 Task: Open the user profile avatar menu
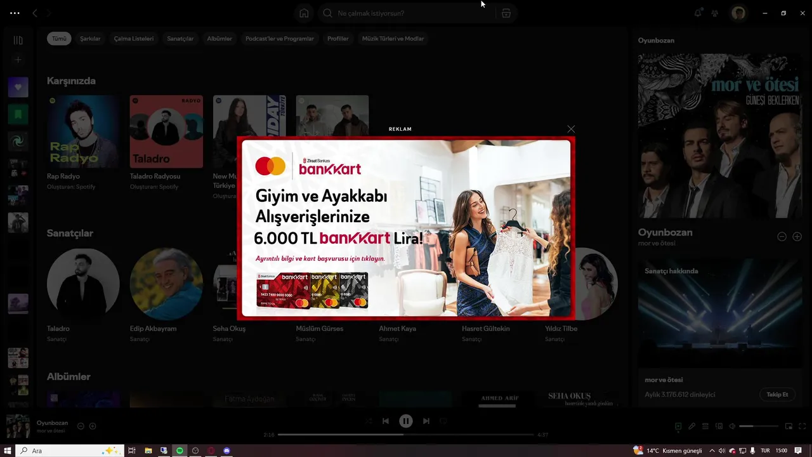tap(738, 13)
